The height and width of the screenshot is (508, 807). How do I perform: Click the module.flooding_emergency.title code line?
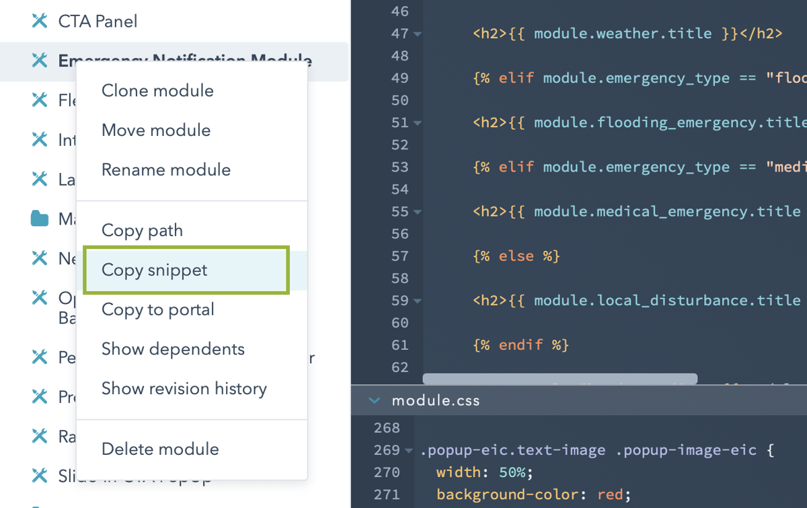(x=640, y=122)
